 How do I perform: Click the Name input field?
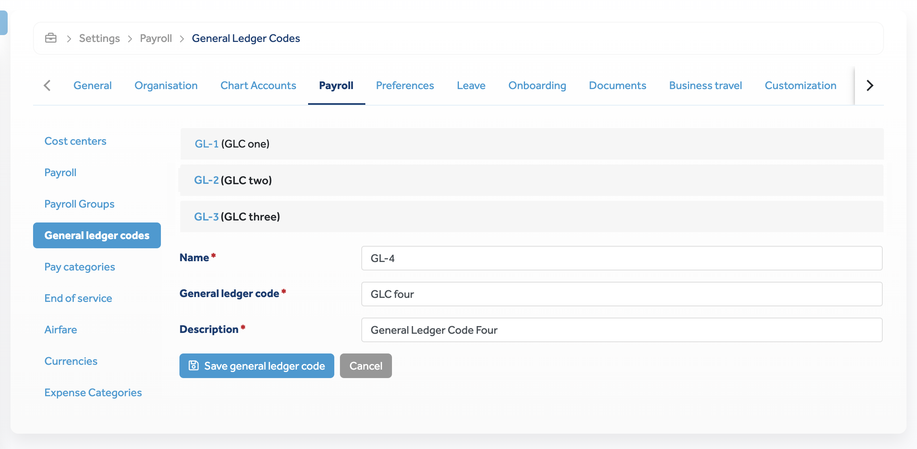pyautogui.click(x=621, y=258)
